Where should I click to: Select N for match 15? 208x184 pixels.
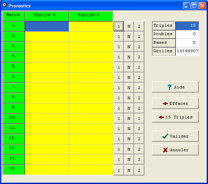(129, 170)
